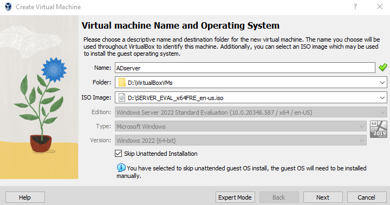The width and height of the screenshot is (390, 205).
Task: Click into the Name field containing ADserver
Action: coord(245,68)
